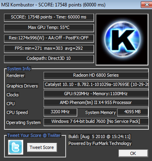This screenshot has width=152, height=161.
Task: Click the System Info group label
Action: (19, 69)
